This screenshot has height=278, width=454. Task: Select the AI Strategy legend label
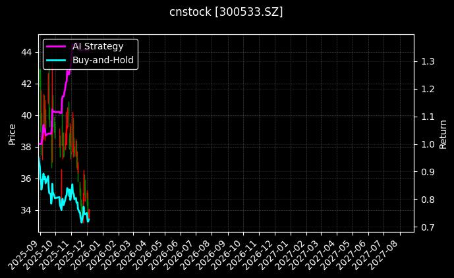point(98,46)
